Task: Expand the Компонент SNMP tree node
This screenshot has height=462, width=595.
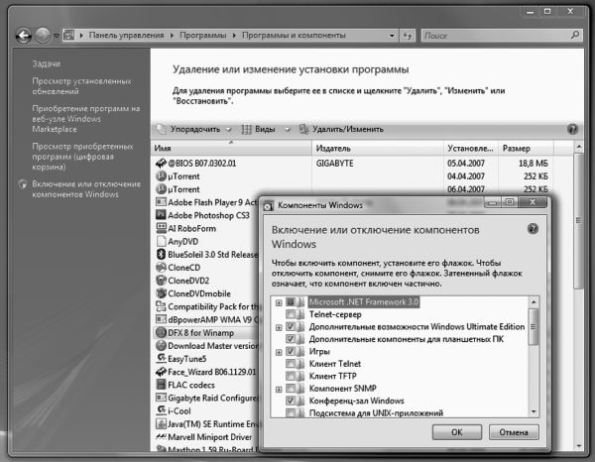Action: 279,388
